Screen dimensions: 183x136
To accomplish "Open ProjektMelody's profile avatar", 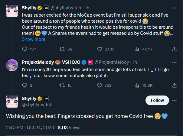I will point(12,66).
